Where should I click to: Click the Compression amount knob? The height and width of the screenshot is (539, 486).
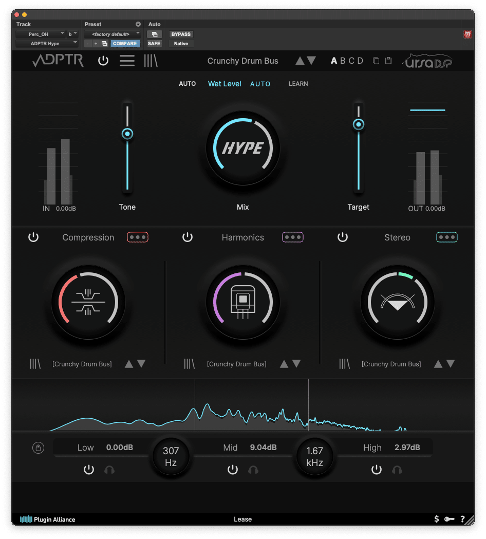tap(88, 302)
